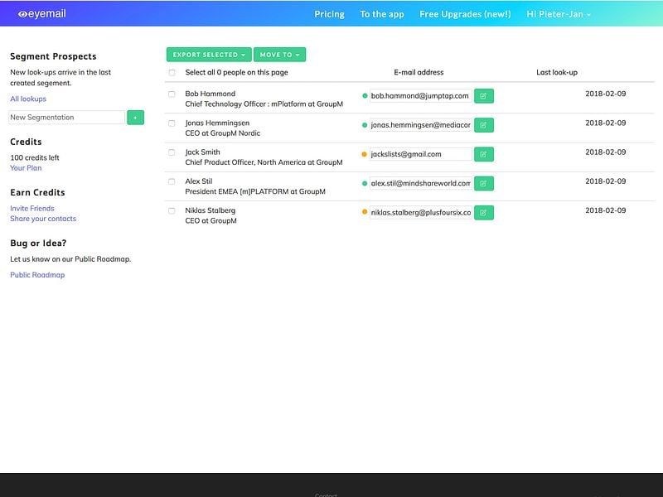Check the box for Jack Smith

tap(172, 152)
